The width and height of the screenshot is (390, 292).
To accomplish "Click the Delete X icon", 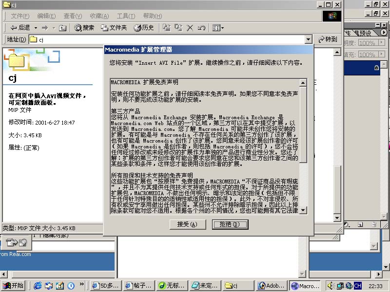I will [190, 28].
